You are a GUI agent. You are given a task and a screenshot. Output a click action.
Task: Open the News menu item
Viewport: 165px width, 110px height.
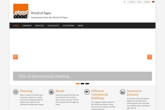[x=80, y=26]
